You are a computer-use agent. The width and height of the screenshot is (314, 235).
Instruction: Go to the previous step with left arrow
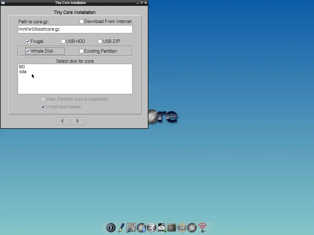(63, 121)
